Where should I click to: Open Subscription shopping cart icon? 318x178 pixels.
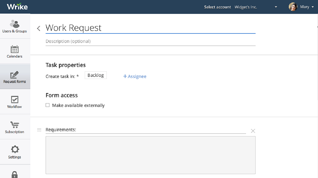[x=15, y=125]
